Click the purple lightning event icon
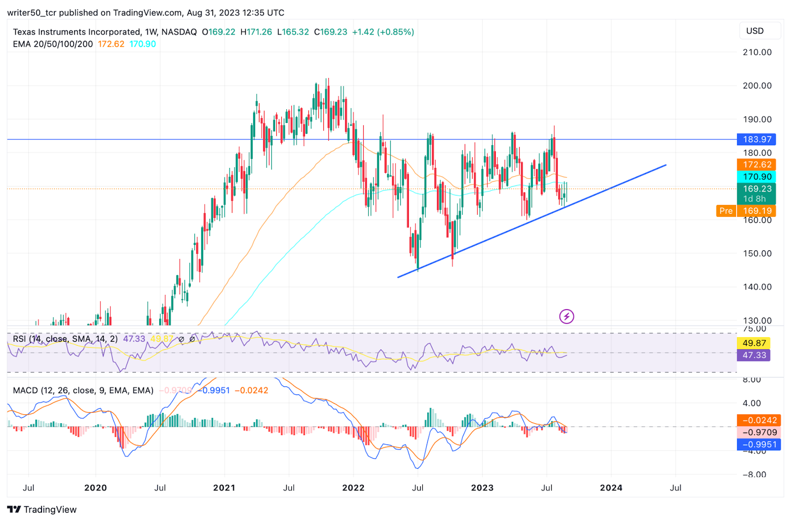 567,316
